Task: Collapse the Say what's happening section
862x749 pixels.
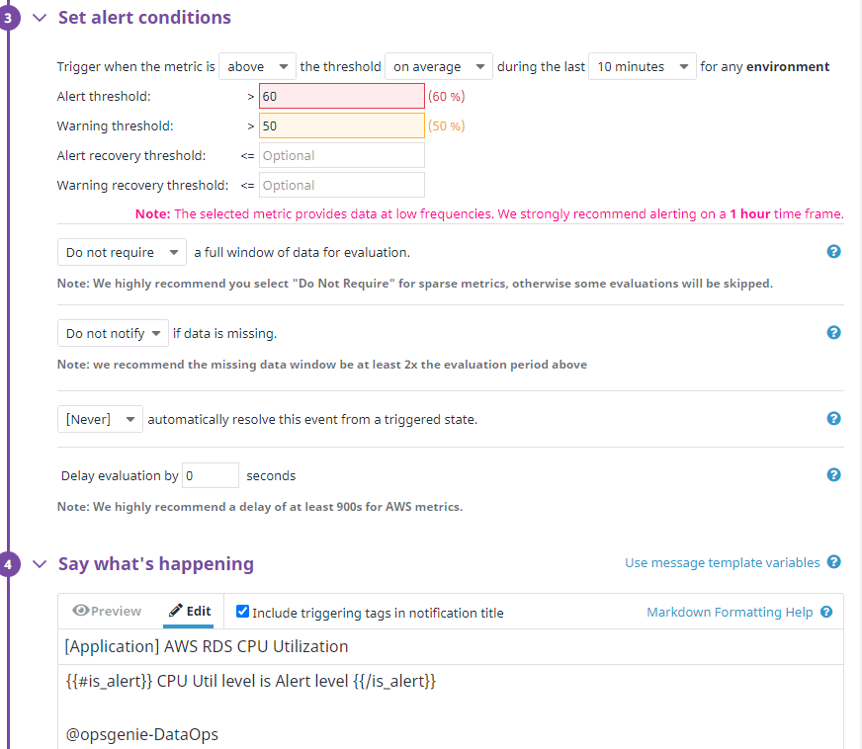Action: pos(40,564)
